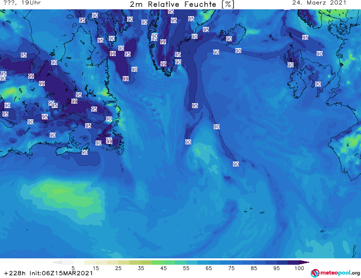
Task: Click the colorbar label "45"
Action: point(164,268)
